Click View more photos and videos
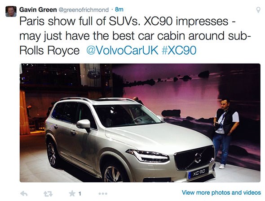The width and height of the screenshot is (265, 201). point(221,192)
